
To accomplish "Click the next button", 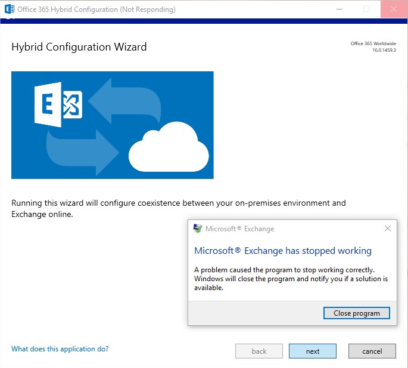I will [x=313, y=351].
